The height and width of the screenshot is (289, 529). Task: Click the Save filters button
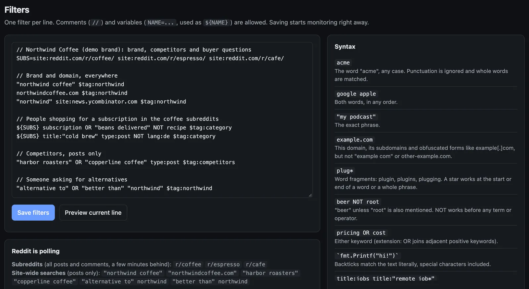pos(33,213)
